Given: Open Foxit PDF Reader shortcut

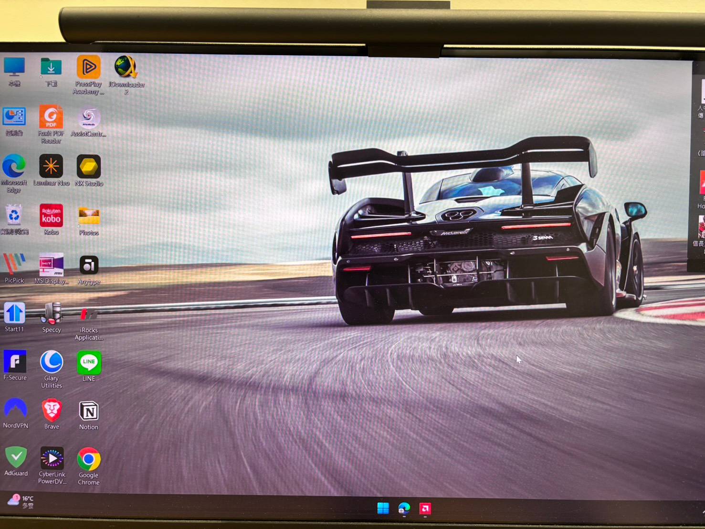Looking at the screenshot, I should (x=51, y=117).
